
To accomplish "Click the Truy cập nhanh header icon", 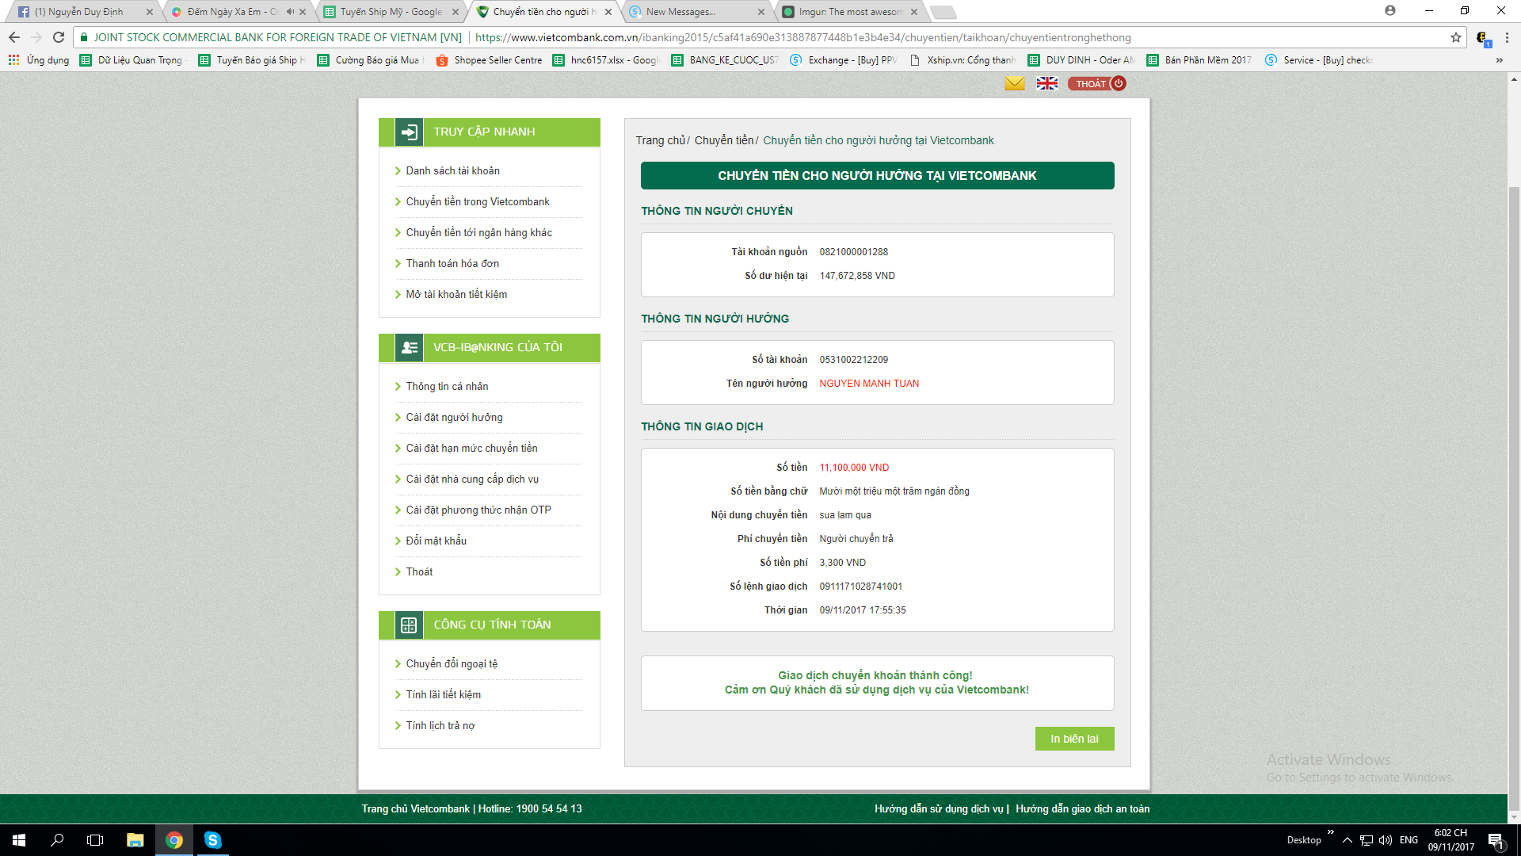I will (x=409, y=132).
